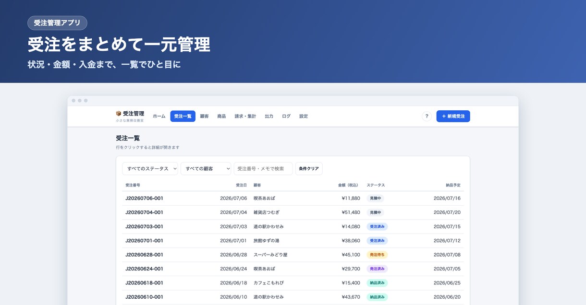The height and width of the screenshot is (305, 586).
Task: Go to the ホーム tab
Action: (159, 116)
